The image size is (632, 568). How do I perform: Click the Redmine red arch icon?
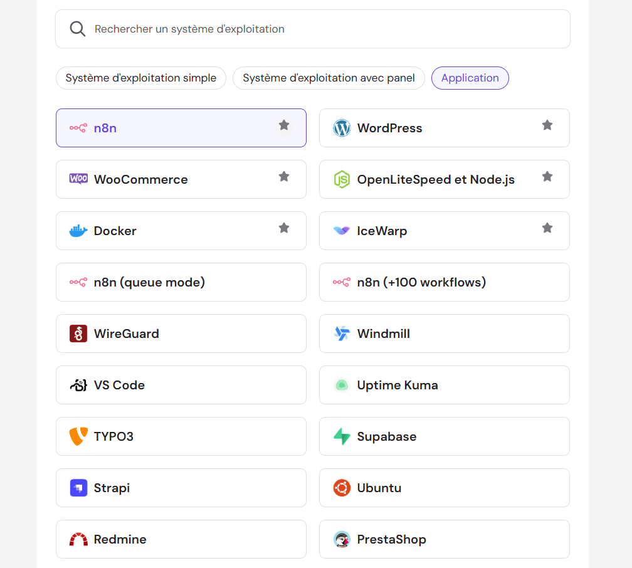78,539
